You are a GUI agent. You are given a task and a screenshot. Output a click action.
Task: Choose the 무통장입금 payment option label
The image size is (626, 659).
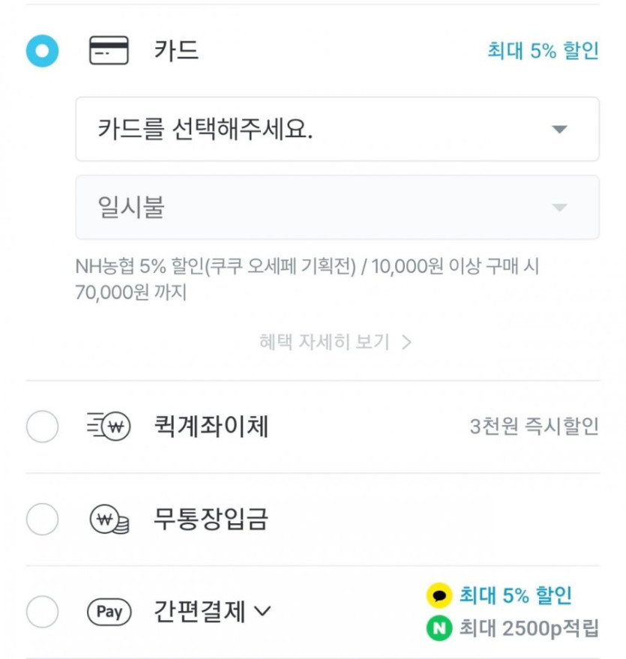tap(211, 520)
